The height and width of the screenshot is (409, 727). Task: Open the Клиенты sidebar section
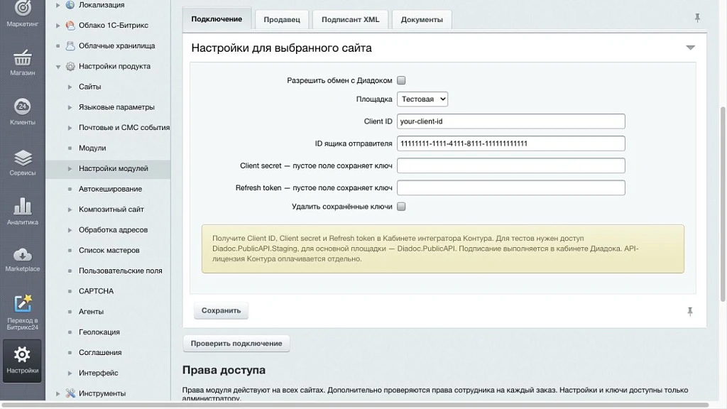[x=22, y=111]
